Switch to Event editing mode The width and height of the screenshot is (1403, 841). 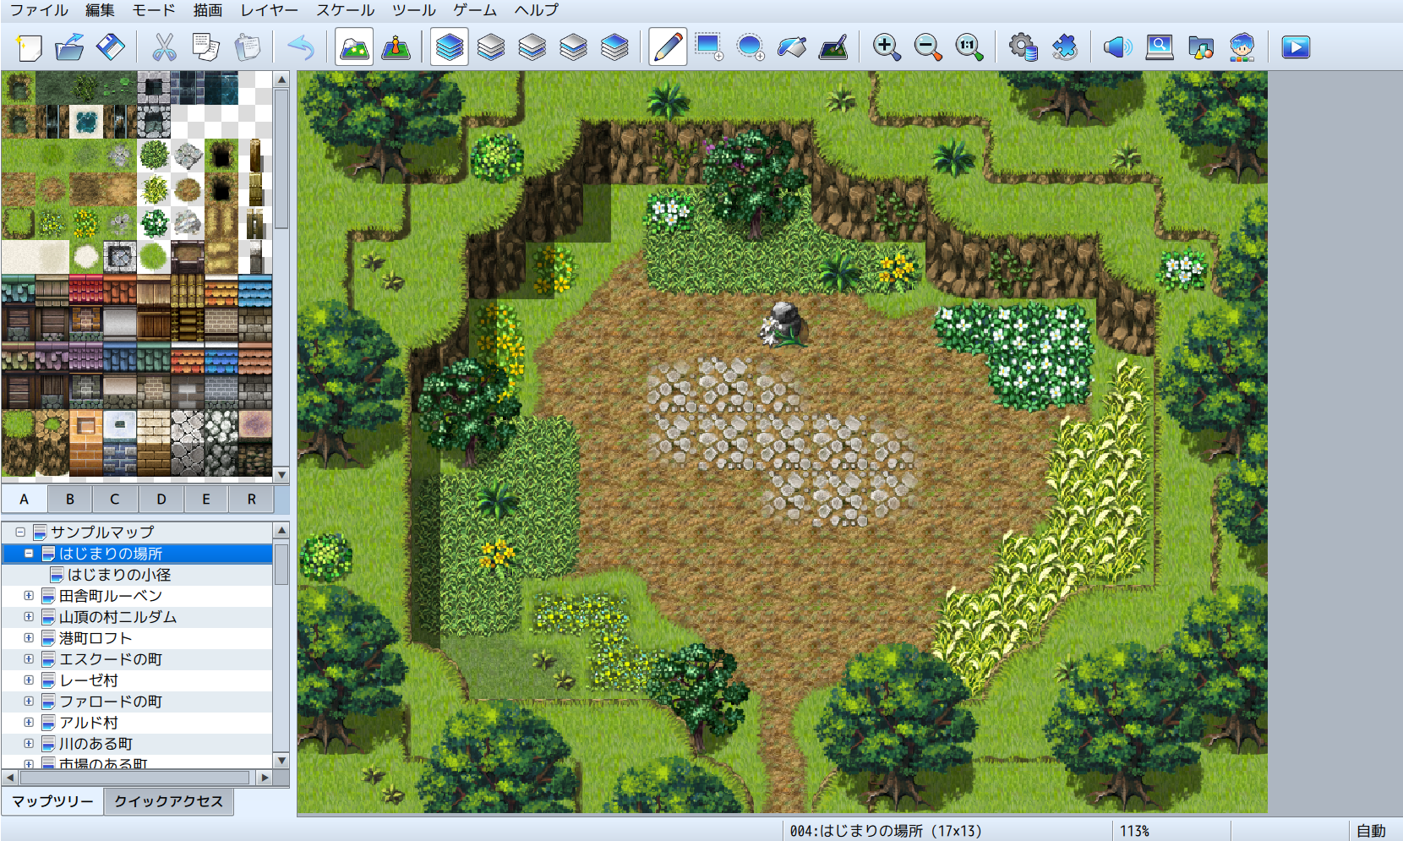[396, 47]
